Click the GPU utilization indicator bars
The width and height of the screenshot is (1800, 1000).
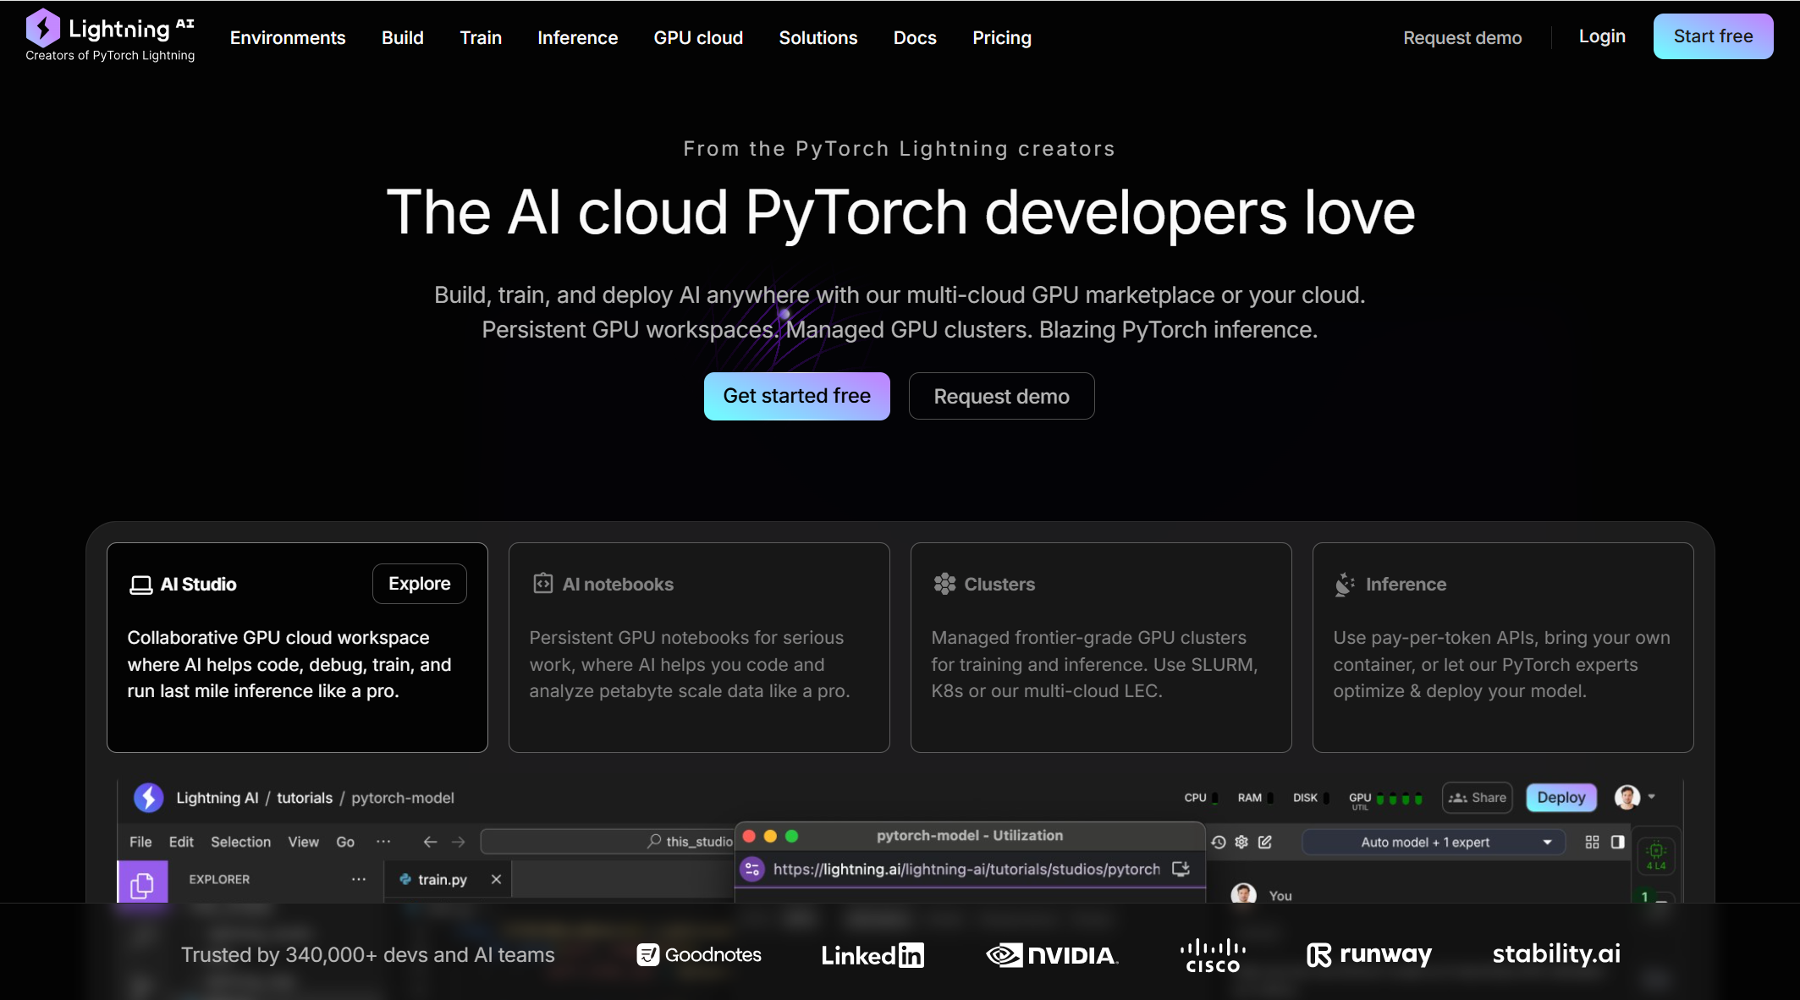click(1399, 798)
